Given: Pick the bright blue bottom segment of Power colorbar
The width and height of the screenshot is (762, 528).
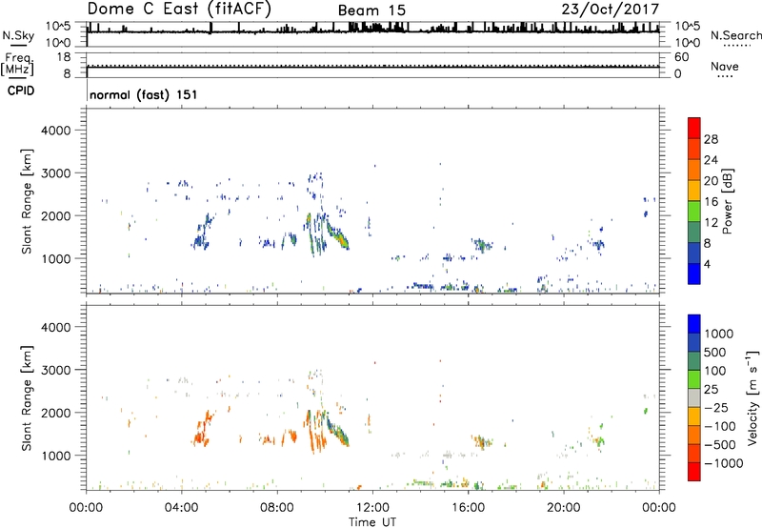Looking at the screenshot, I should tap(694, 274).
